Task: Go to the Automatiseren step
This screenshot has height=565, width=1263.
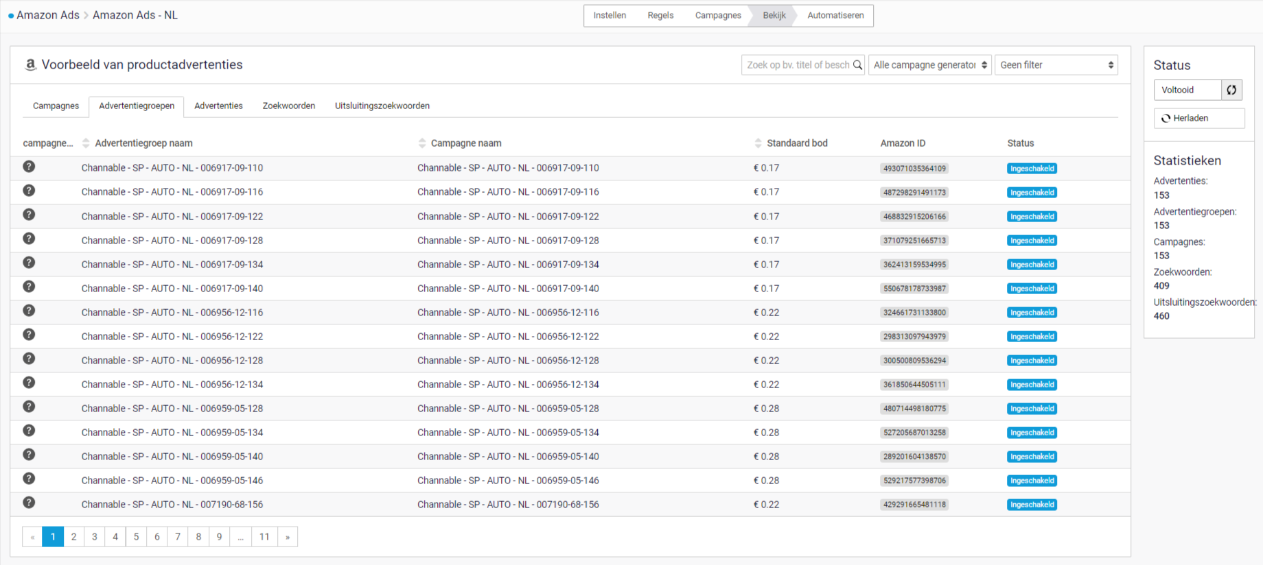Action: pos(835,15)
